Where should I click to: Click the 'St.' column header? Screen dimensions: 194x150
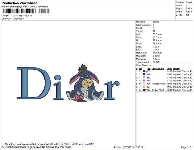(x=149, y=69)
